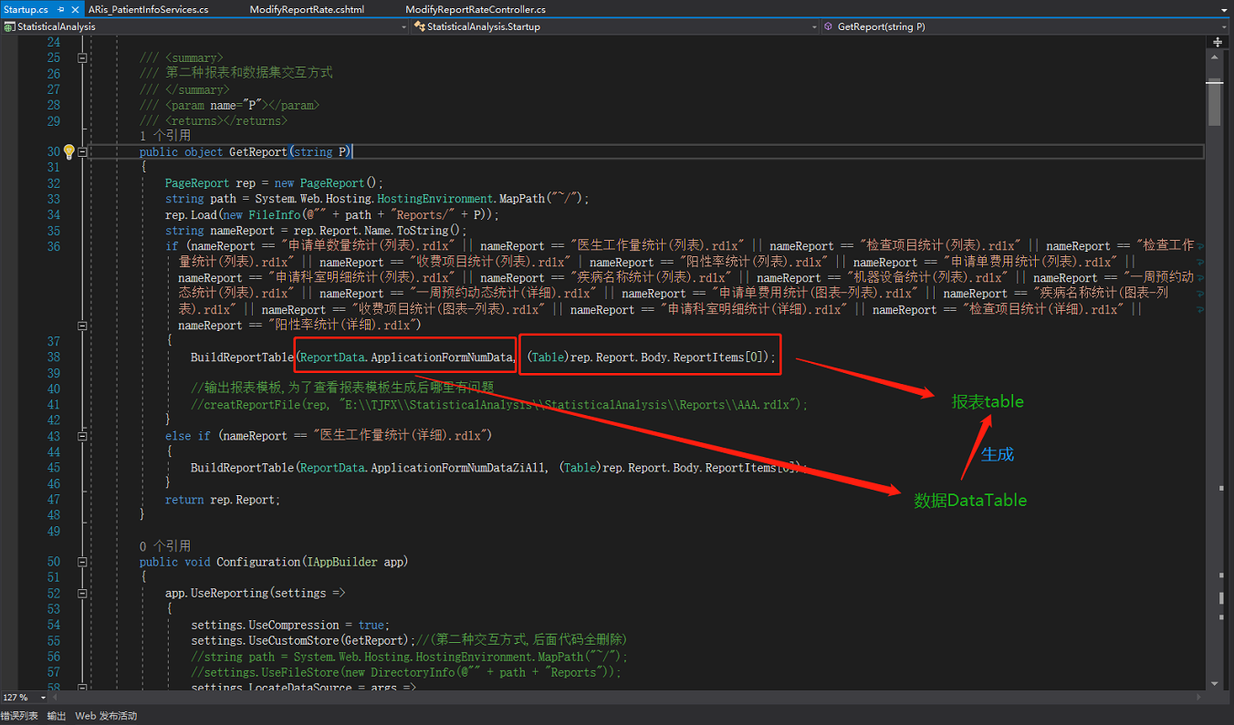Click the '0 个引用' CodeLens link
The image size is (1234, 725).
point(165,545)
